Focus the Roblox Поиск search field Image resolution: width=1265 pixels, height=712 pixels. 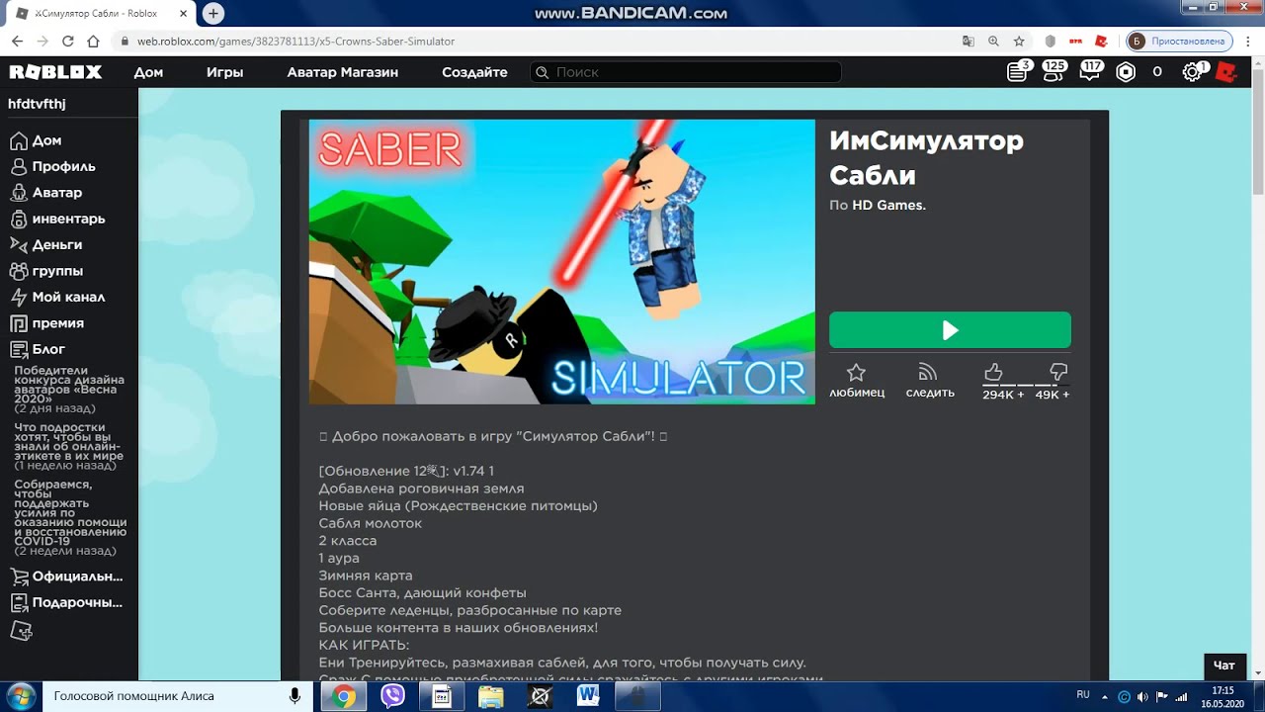(686, 72)
